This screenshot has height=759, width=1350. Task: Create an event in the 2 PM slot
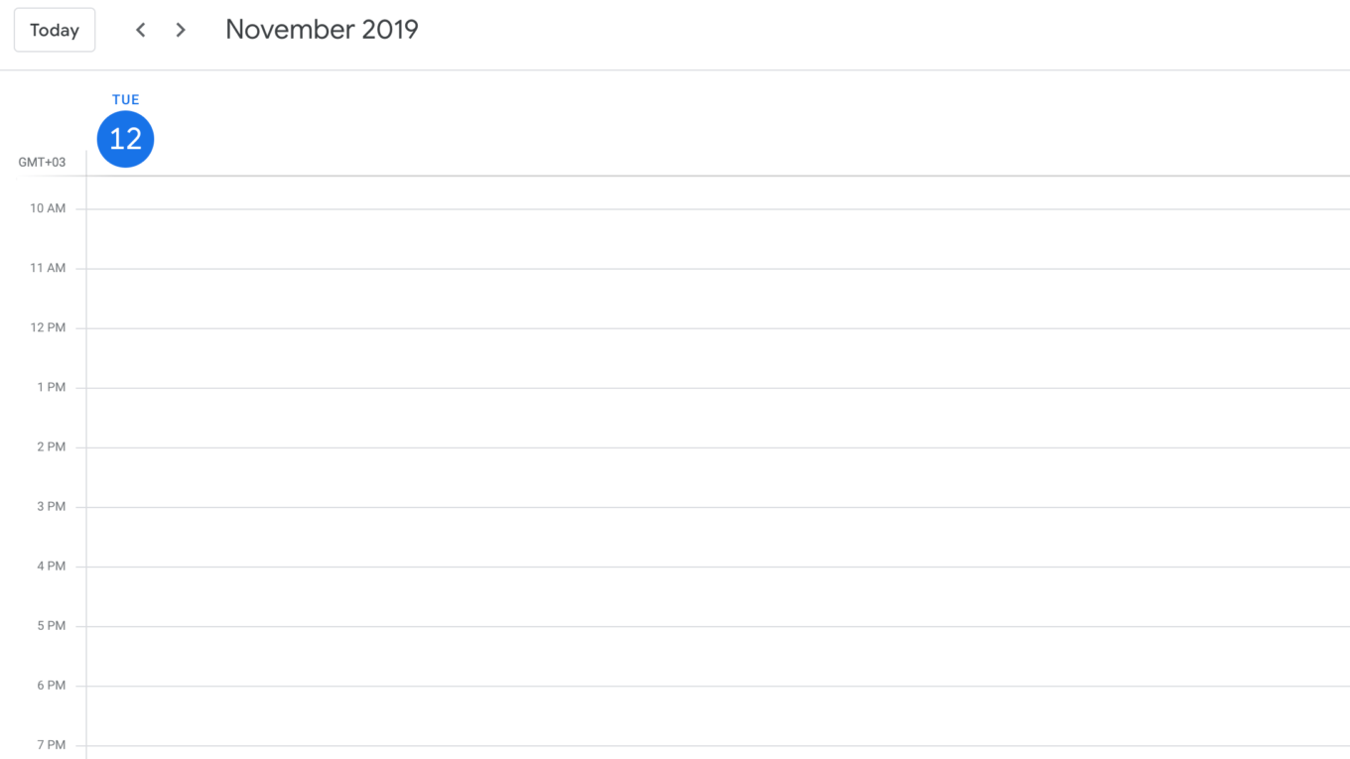[718, 477]
